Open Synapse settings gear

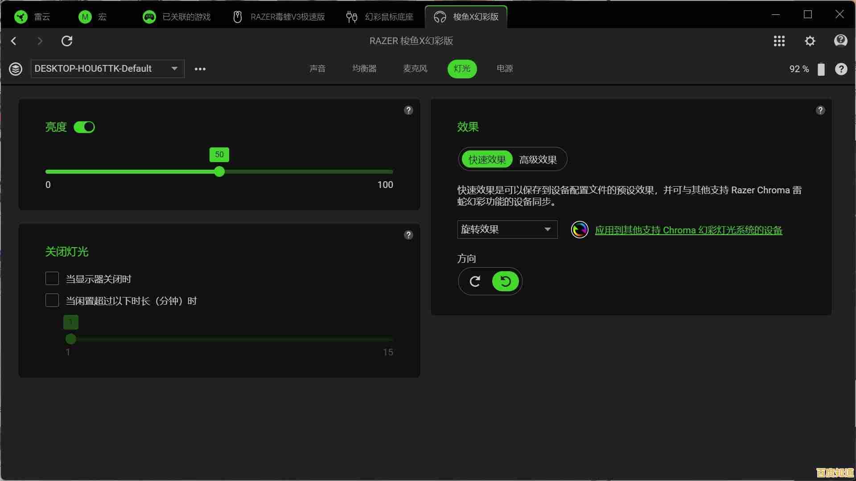click(810, 41)
